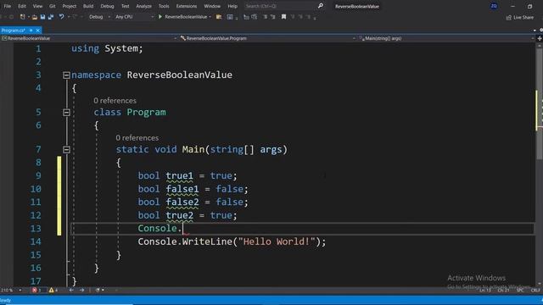Click line number 13 in the margin
Viewport: 543px width, 305px height.
tap(36, 229)
